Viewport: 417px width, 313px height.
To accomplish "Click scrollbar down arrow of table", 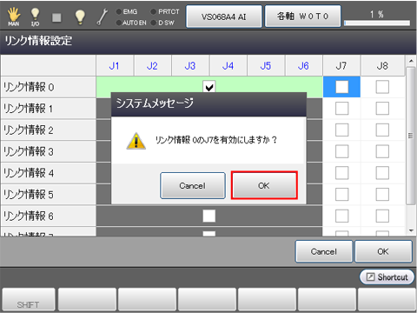I will [x=411, y=230].
